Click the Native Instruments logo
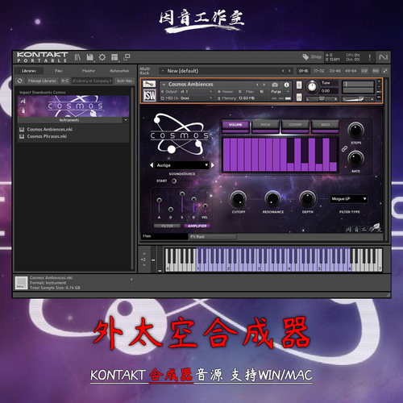Screen dimensions: 403x403 (383, 57)
